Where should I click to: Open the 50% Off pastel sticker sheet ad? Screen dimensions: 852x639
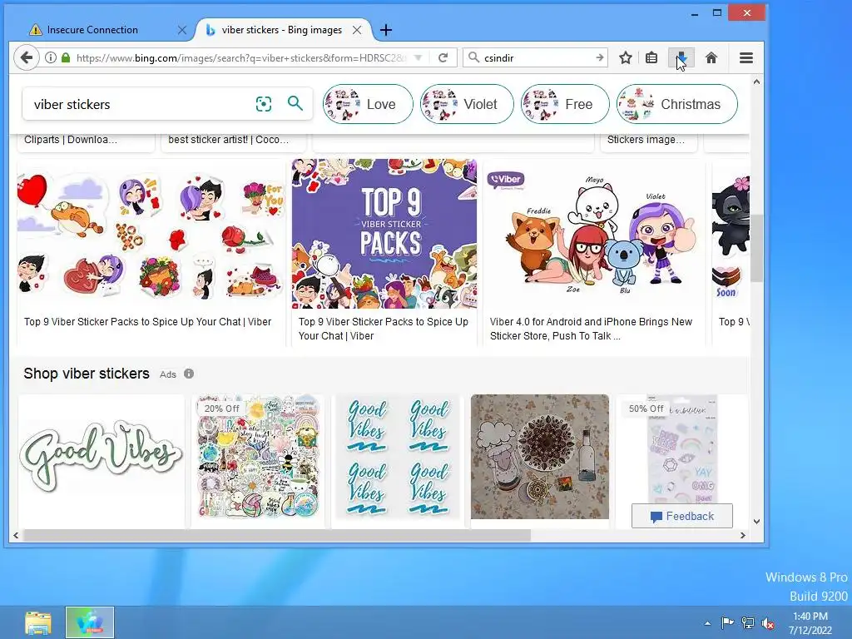click(682, 450)
